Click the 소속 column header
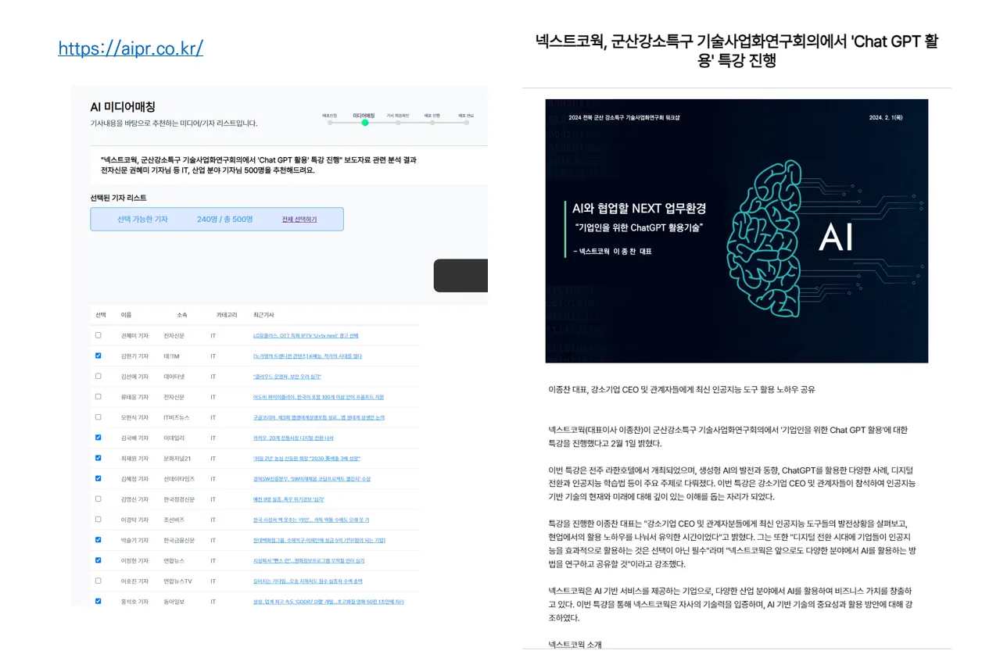The height and width of the screenshot is (672, 982). [x=182, y=315]
